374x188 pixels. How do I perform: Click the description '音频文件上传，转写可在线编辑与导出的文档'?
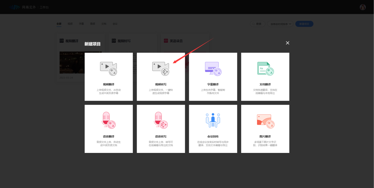pyautogui.click(x=161, y=144)
